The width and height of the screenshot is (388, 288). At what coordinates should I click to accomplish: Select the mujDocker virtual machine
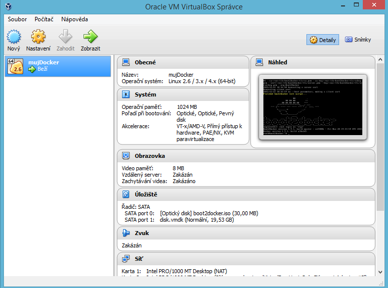click(58, 66)
